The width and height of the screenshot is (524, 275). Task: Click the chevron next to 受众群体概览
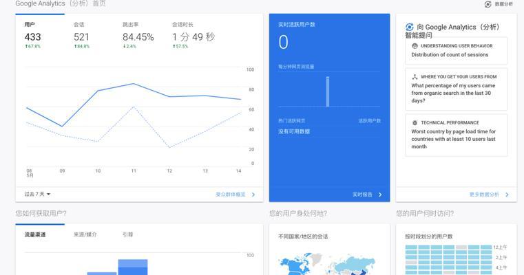253,195
